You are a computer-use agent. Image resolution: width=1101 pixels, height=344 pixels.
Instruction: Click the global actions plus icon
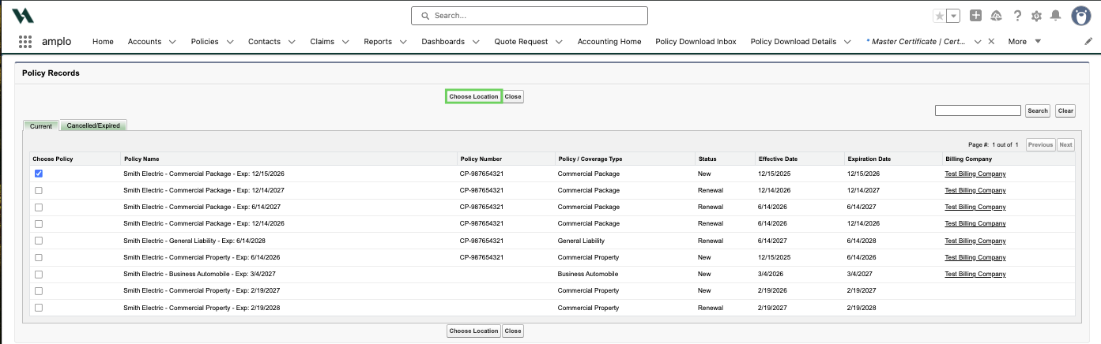(976, 16)
